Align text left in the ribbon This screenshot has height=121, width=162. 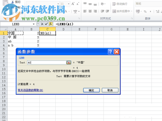(85, 11)
